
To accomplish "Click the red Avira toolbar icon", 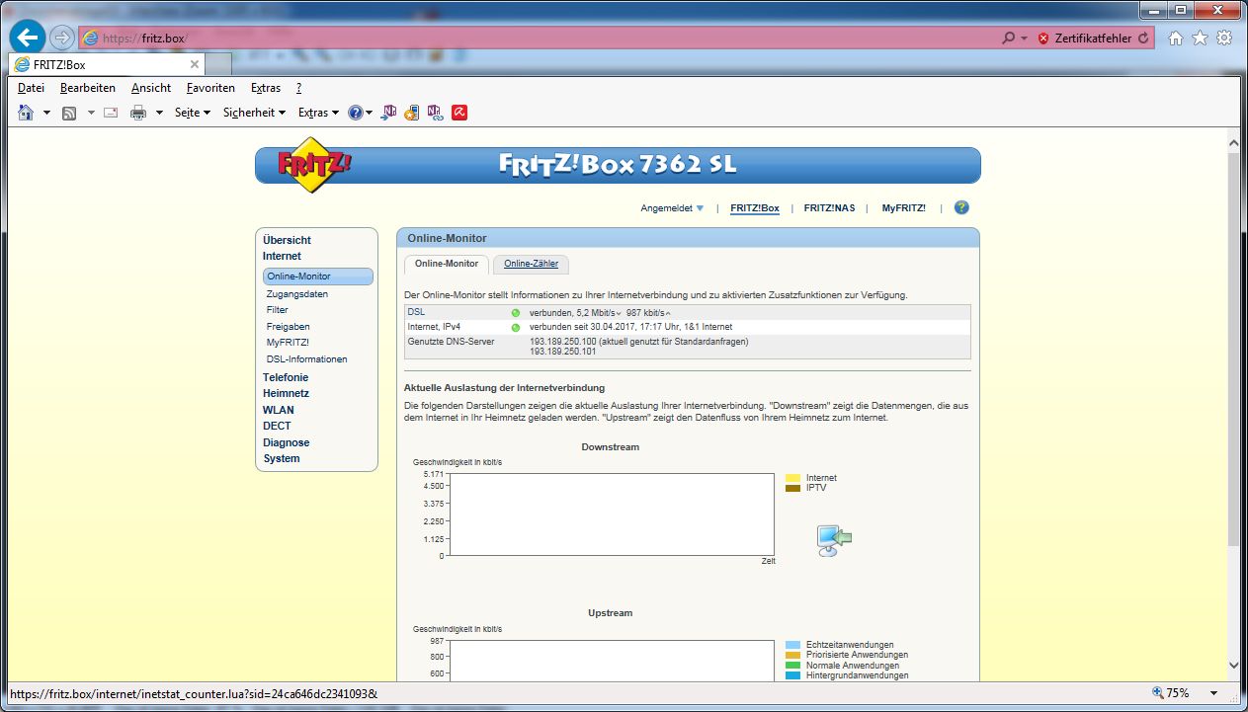I will coord(459,113).
